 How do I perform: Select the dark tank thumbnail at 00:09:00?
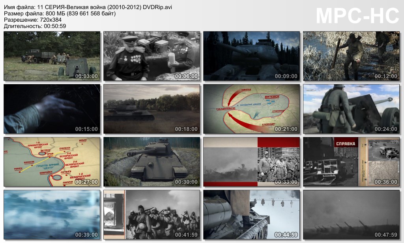[251, 56]
